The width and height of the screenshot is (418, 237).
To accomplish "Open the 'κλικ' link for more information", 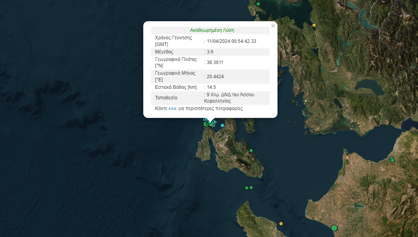I will (172, 108).
